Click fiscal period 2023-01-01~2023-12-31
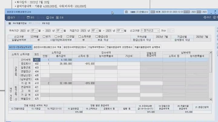This screenshot has width=218, height=122. [172, 12]
